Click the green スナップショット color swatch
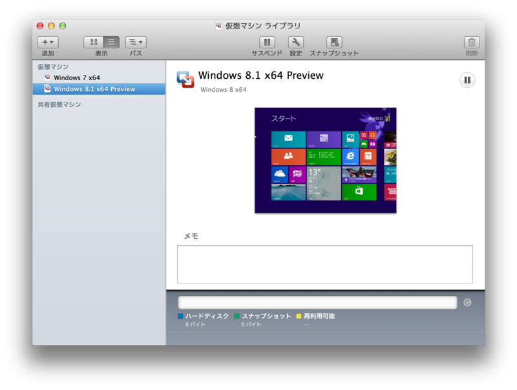 pyautogui.click(x=237, y=316)
